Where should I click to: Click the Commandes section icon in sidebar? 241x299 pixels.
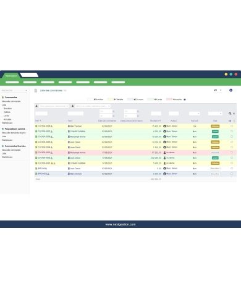click(3, 98)
